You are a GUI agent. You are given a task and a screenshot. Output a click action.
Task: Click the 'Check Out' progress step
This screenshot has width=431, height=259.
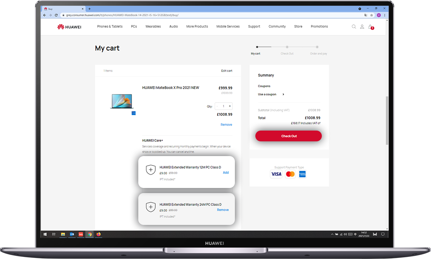click(287, 53)
